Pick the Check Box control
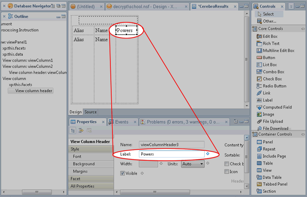 tap(269, 79)
